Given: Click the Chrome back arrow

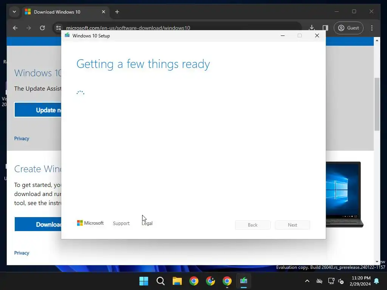Looking at the screenshot, I should pos(15,28).
